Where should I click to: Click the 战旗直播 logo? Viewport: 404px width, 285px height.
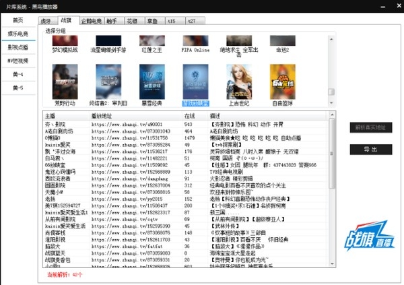pyautogui.click(x=370, y=236)
